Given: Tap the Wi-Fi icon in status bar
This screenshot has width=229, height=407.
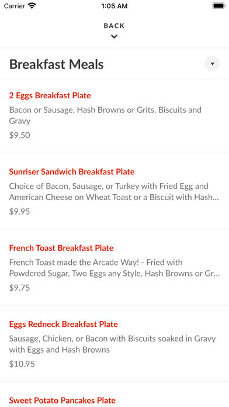Looking at the screenshot, I should [x=32, y=6].
